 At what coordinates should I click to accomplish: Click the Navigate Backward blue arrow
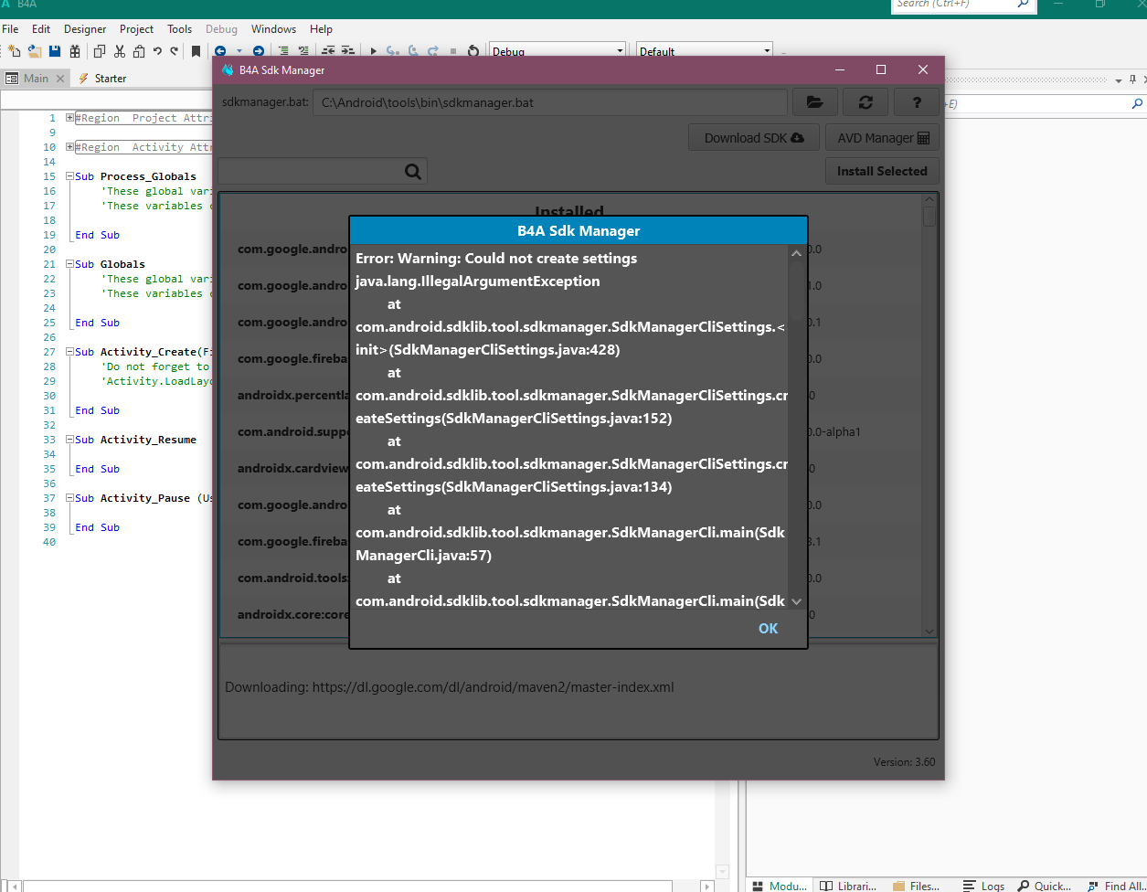(220, 51)
